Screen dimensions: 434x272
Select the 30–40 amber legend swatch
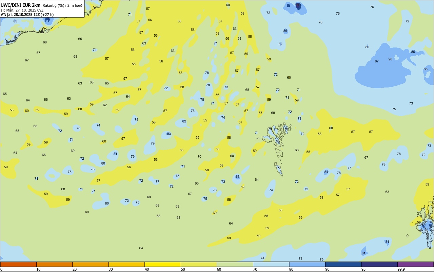click(126, 264)
